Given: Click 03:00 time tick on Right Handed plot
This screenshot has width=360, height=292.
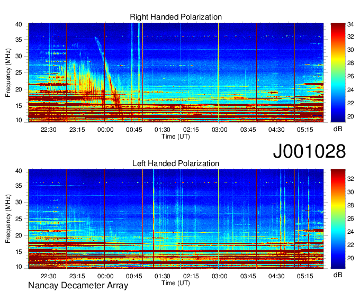Looking at the screenshot, I should tap(219, 130).
